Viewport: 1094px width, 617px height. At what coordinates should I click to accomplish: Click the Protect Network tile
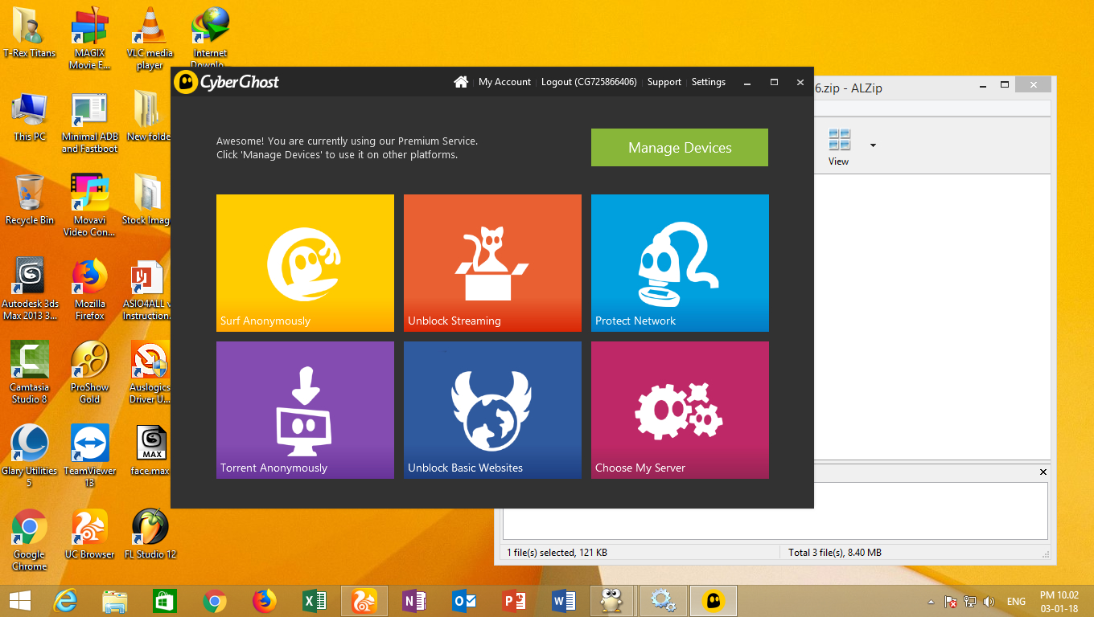pos(680,263)
